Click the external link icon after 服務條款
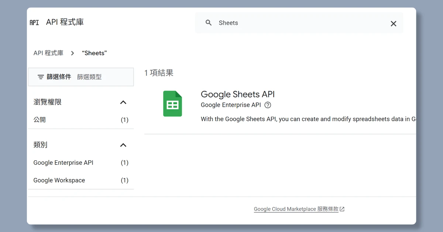The image size is (443, 232). (x=342, y=209)
